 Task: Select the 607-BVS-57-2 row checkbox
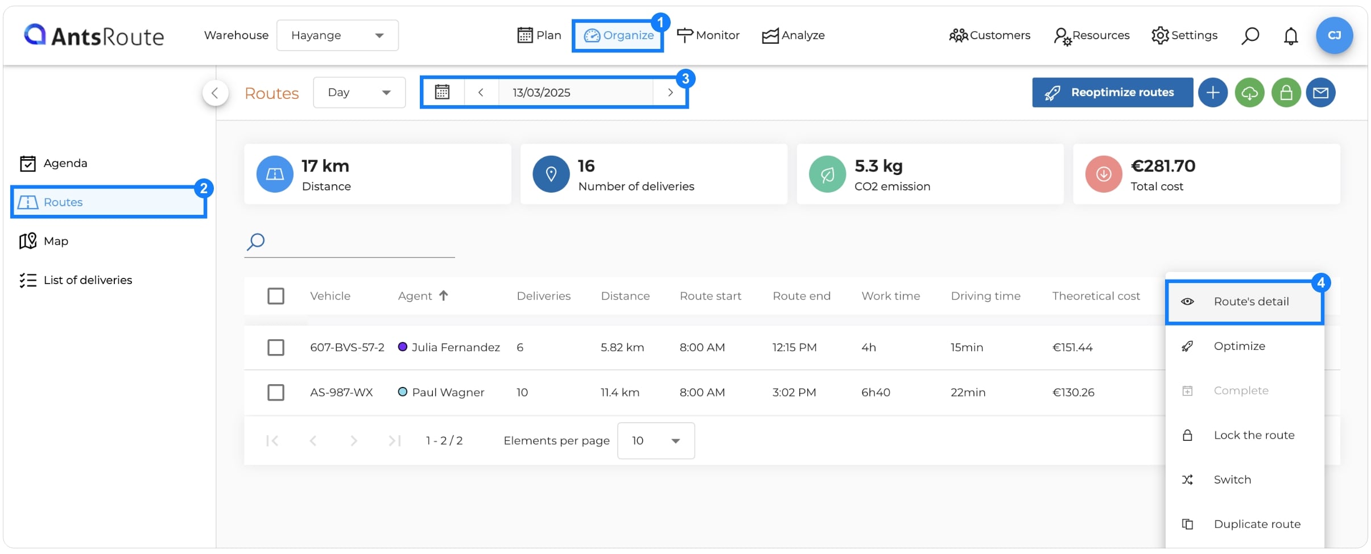click(x=276, y=348)
